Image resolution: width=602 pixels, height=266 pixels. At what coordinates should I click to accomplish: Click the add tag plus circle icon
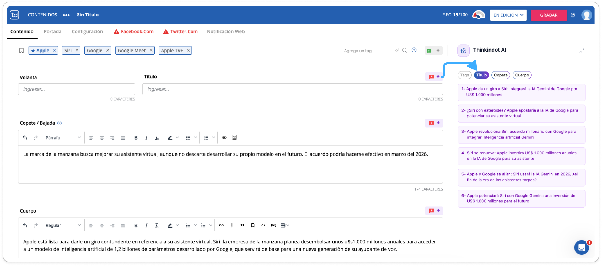click(414, 50)
